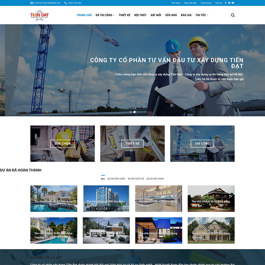Image resolution: width=265 pixels, height=265 pixels.
Task: Expand the Đã Thi Công dropdown menu
Action: tap(105, 15)
